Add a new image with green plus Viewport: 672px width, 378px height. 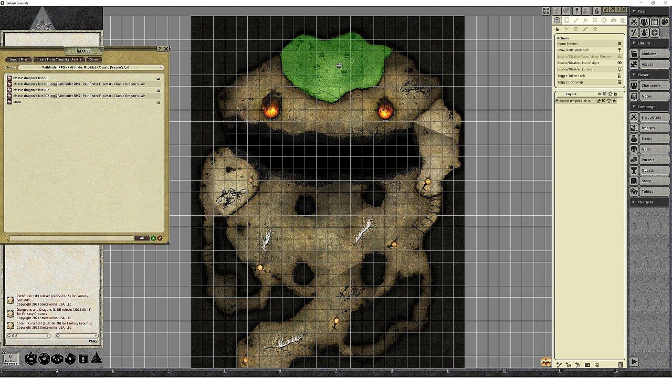click(x=153, y=238)
